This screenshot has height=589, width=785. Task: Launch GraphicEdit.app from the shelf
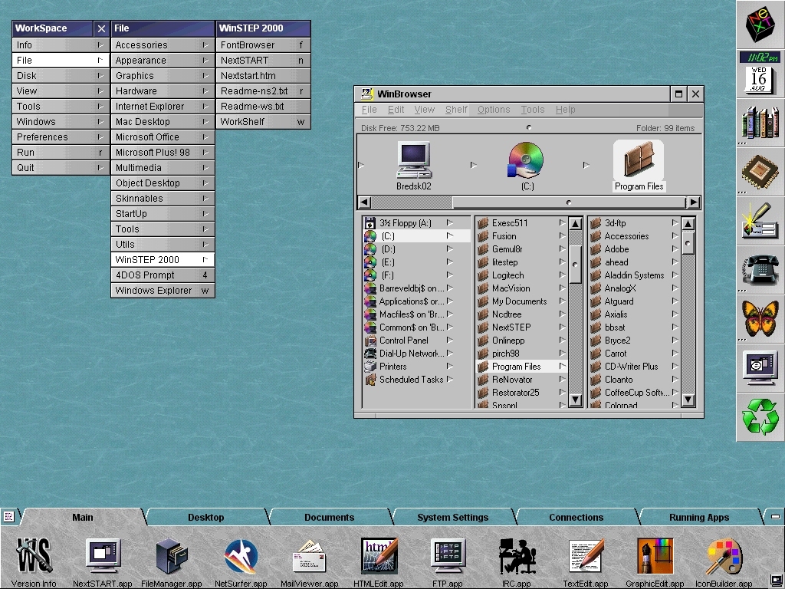pyautogui.click(x=655, y=562)
